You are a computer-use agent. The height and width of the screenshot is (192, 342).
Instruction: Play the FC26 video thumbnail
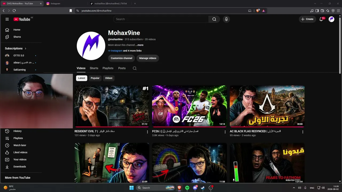tap(189, 106)
